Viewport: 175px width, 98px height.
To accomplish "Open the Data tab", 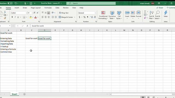I will coord(57,8).
